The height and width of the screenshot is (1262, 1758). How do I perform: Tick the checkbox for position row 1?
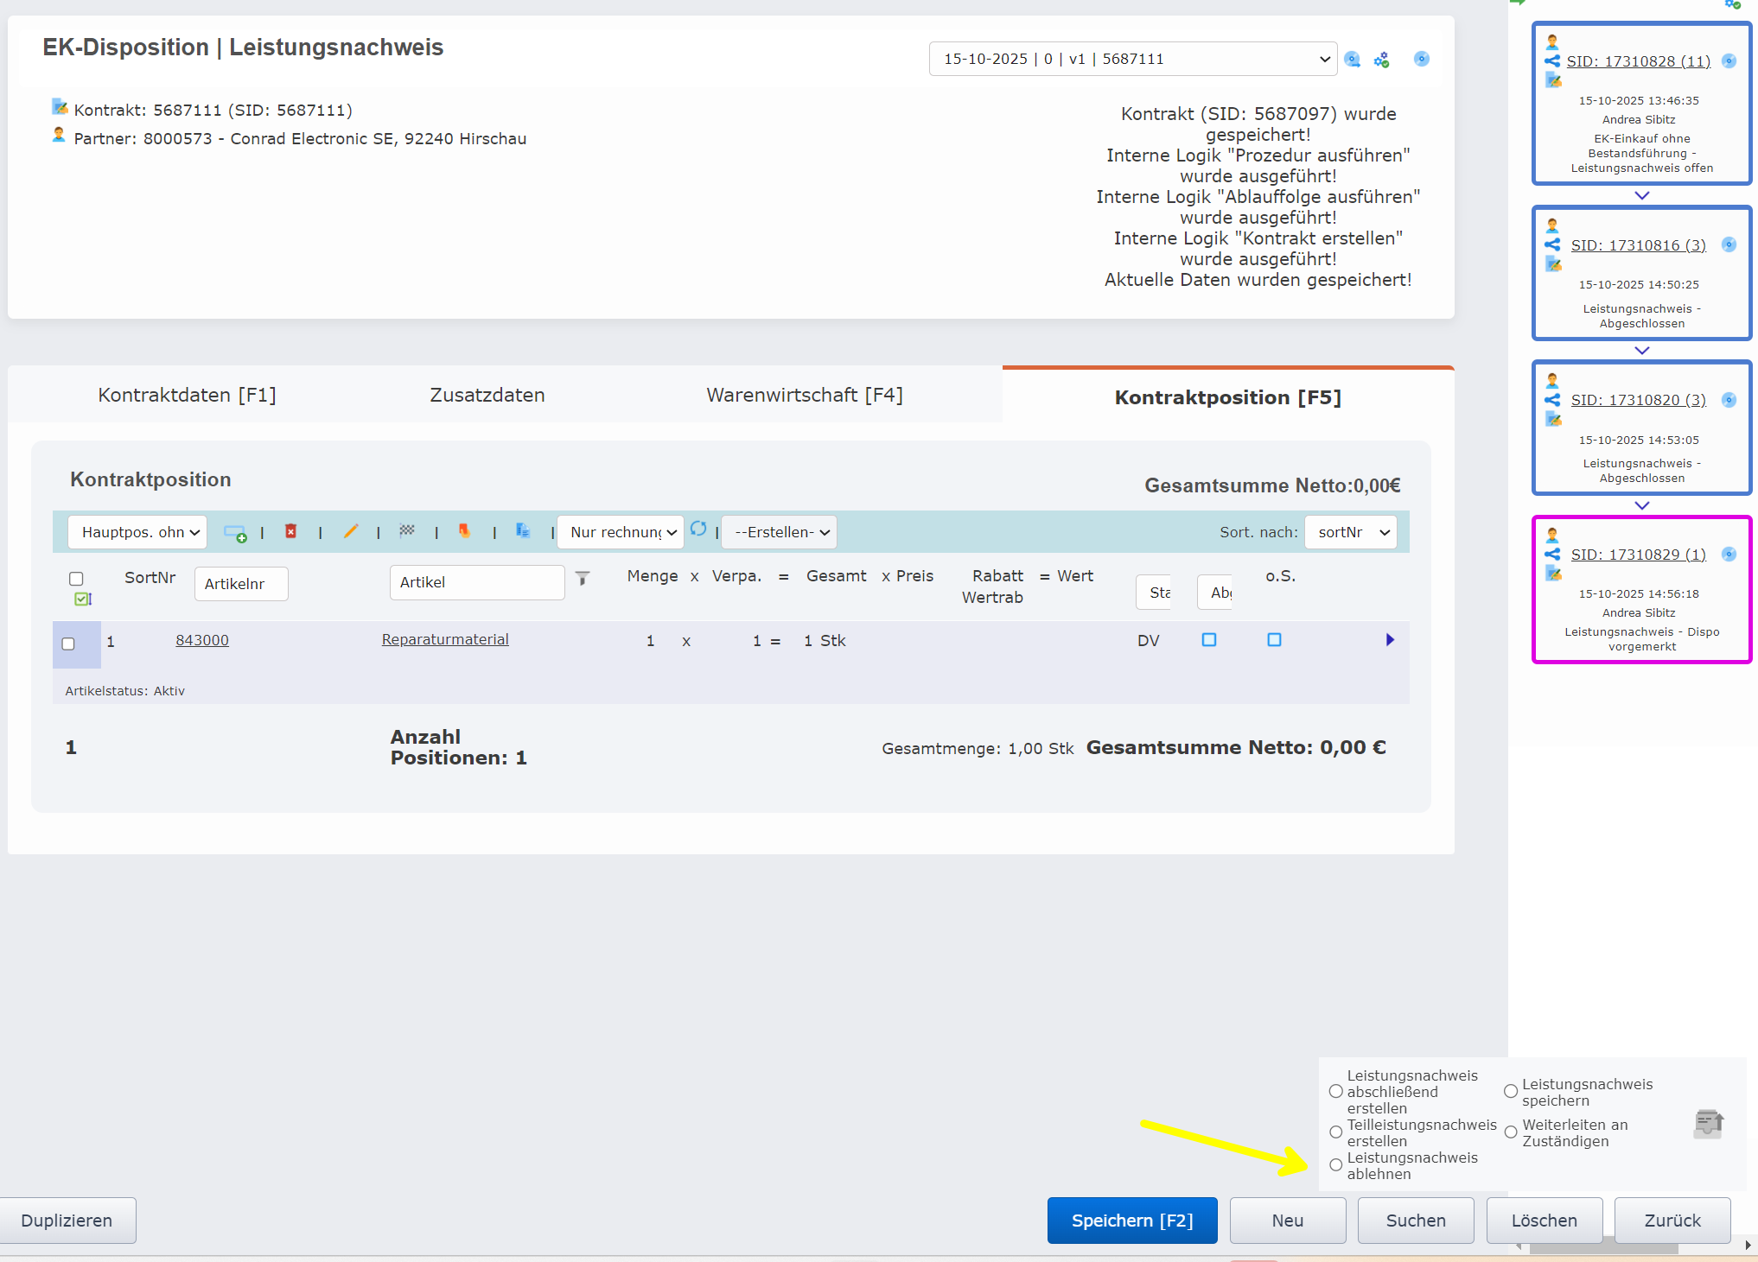[68, 644]
